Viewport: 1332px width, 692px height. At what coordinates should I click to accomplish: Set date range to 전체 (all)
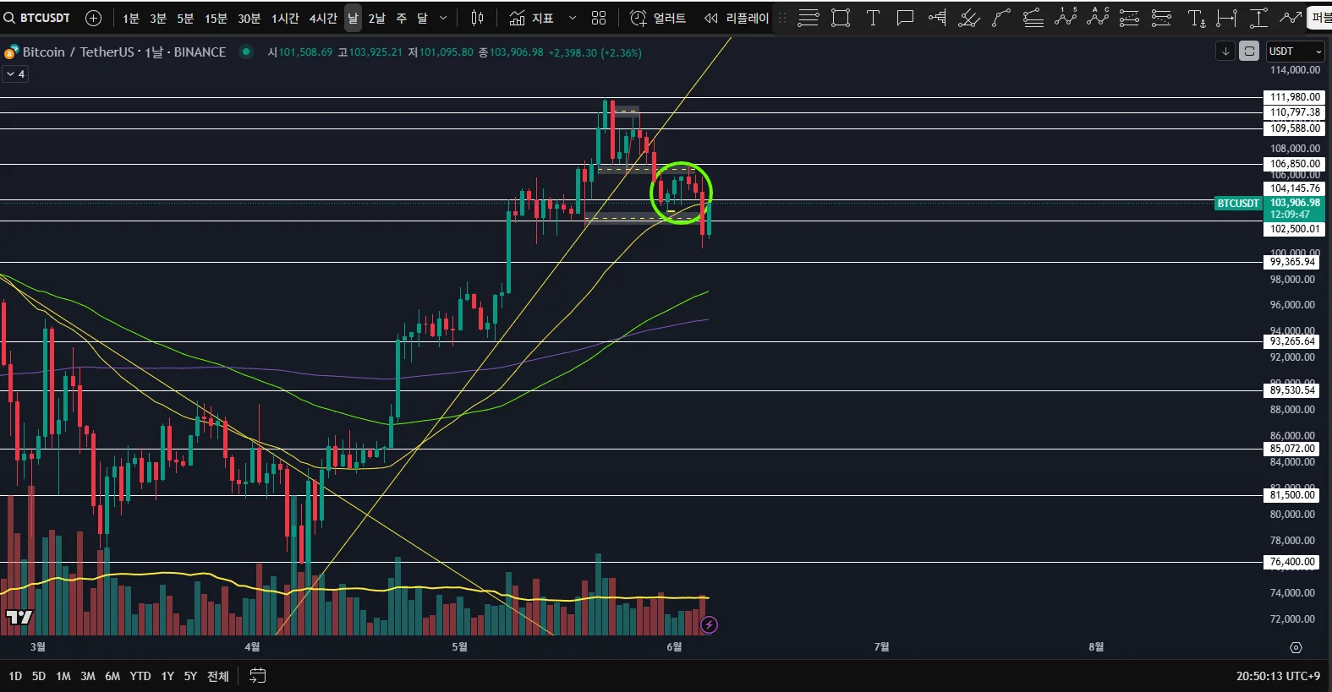(x=218, y=676)
